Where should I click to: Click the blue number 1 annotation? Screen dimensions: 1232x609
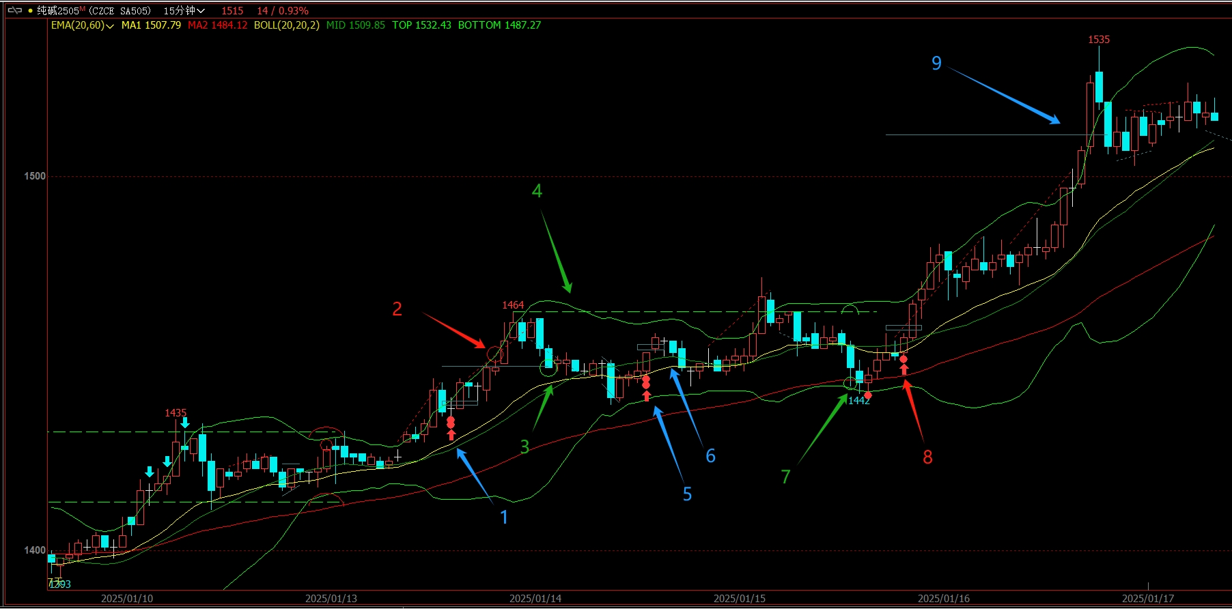[x=504, y=517]
